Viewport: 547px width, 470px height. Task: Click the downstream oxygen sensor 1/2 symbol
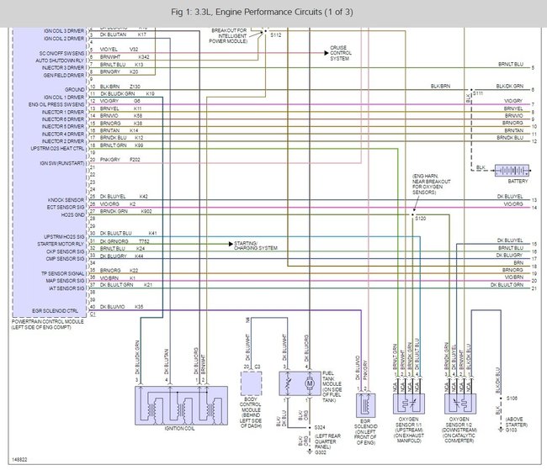click(x=460, y=404)
